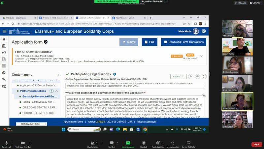Switch to Post Attendee - Zoom tab
Image resolution: width=264 pixels, height=149 pixels.
pos(129,18)
